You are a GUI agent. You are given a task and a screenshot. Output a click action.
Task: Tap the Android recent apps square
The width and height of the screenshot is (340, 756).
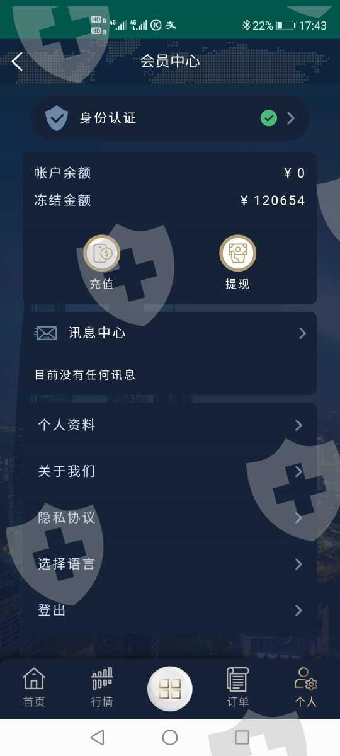(x=242, y=737)
